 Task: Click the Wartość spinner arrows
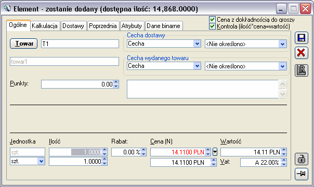click(284, 152)
